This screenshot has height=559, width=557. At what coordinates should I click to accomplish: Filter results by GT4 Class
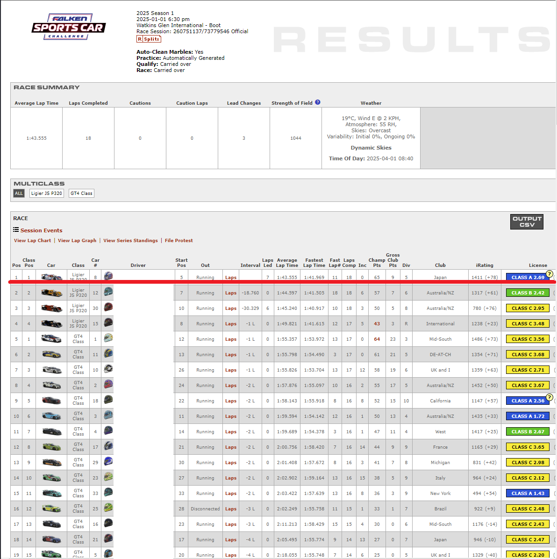pyautogui.click(x=81, y=193)
